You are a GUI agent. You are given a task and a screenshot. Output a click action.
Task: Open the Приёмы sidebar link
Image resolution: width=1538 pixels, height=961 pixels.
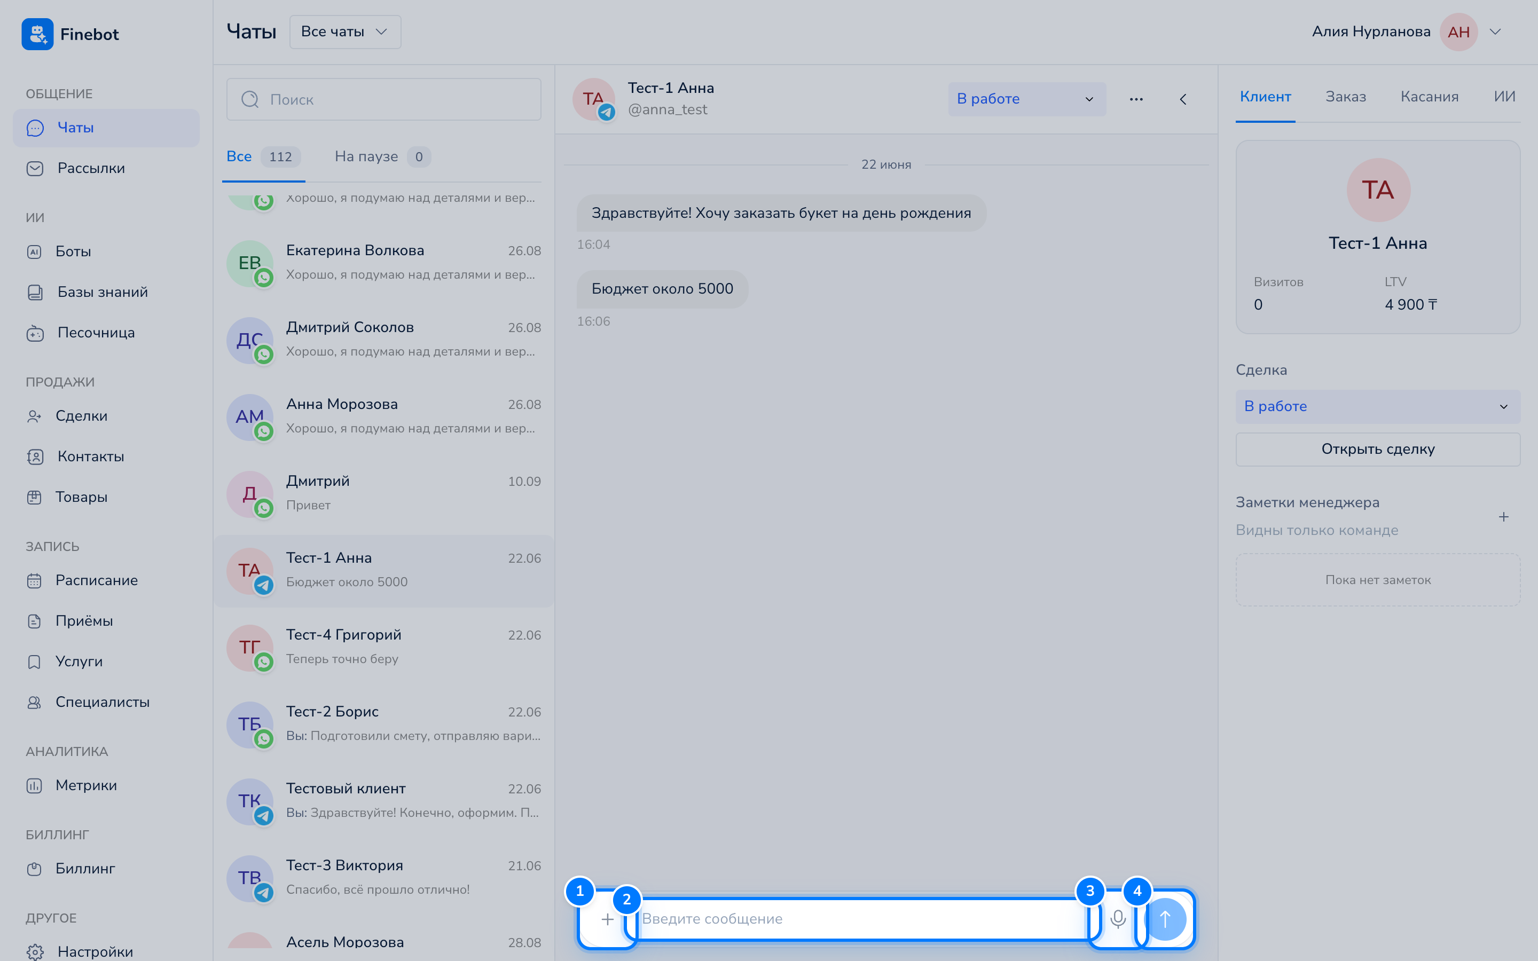coord(106,621)
